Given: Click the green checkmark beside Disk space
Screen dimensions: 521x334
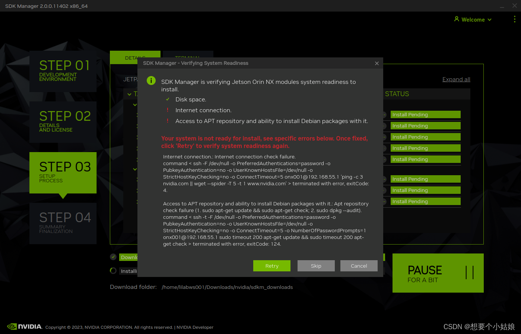Looking at the screenshot, I should click(x=168, y=99).
